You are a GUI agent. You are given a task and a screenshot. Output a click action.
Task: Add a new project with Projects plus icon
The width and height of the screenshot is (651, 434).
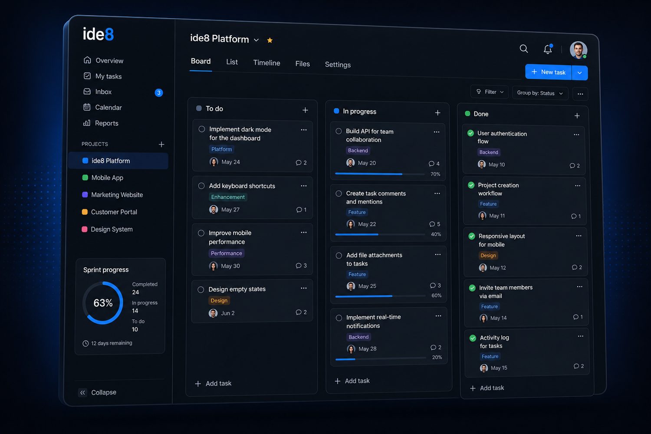pos(161,144)
